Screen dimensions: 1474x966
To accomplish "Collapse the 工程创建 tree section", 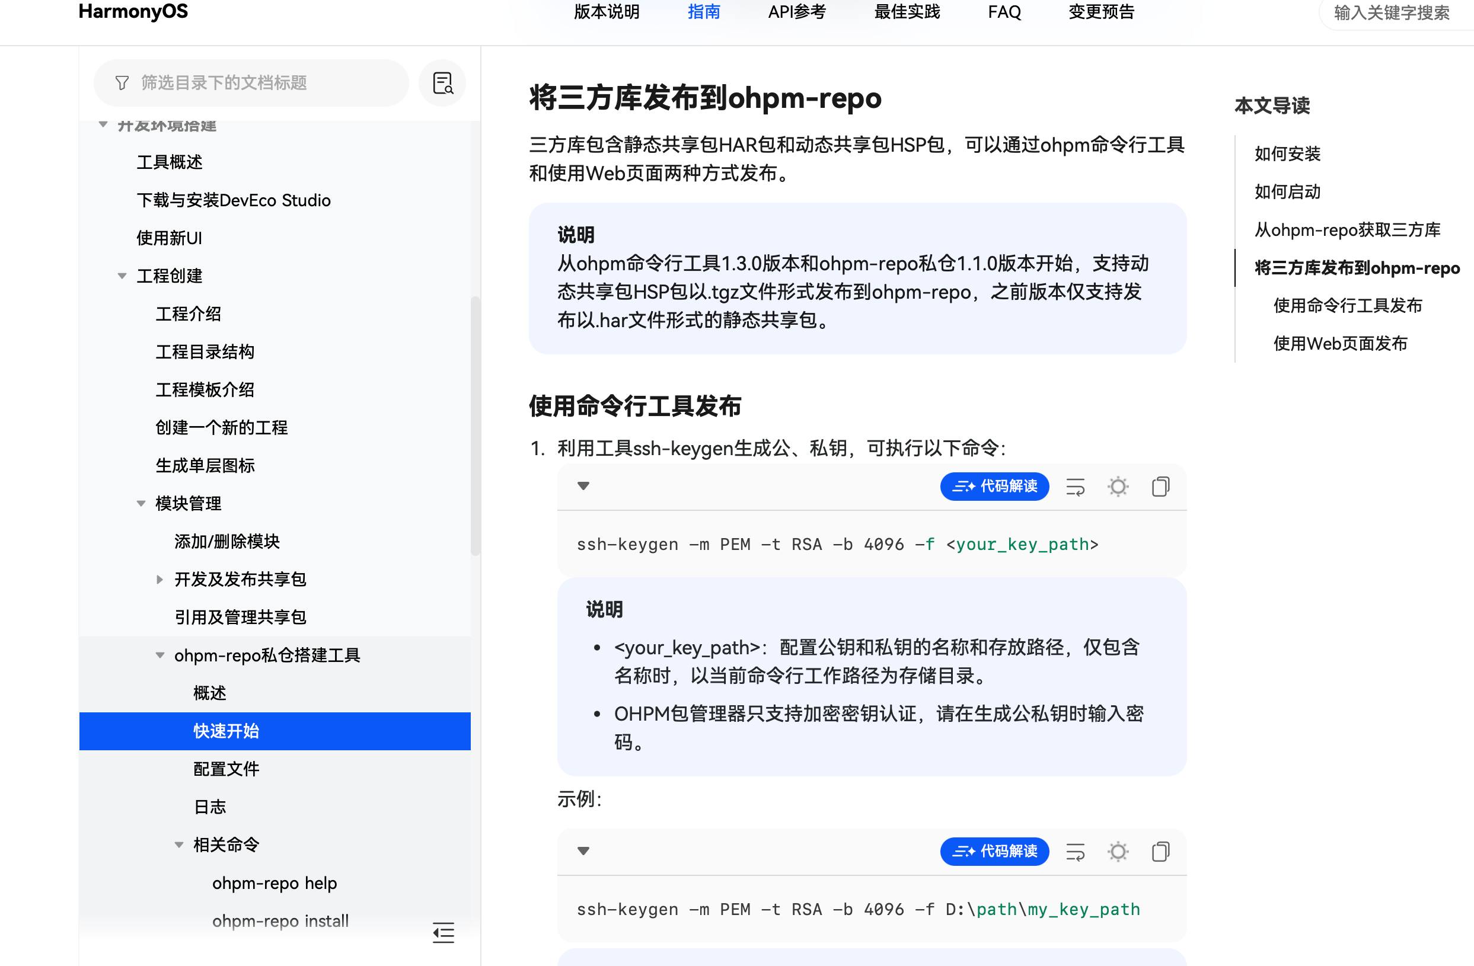I will point(122,276).
